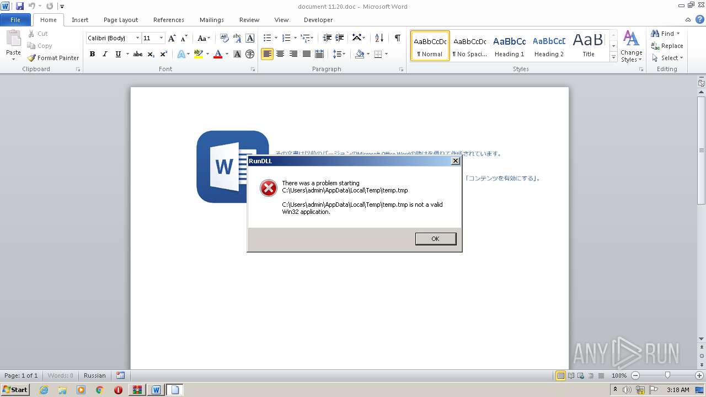Switch to the References tab
Viewport: 706px width, 397px height.
point(169,20)
